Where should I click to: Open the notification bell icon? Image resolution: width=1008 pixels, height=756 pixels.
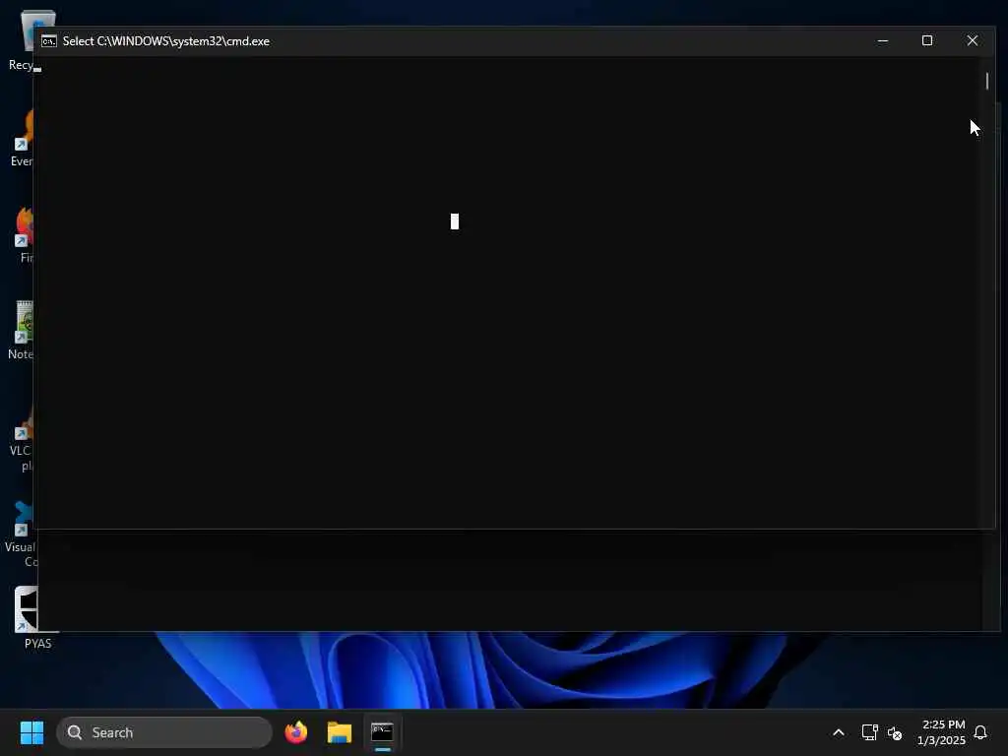tap(980, 732)
